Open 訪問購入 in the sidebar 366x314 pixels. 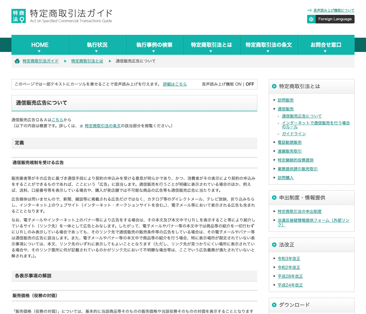(x=286, y=178)
